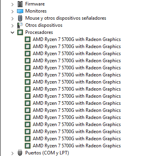Image resolution: width=144 pixels, height=156 pixels.
Task: Collapse the Procesadores category
Action: 13,32
